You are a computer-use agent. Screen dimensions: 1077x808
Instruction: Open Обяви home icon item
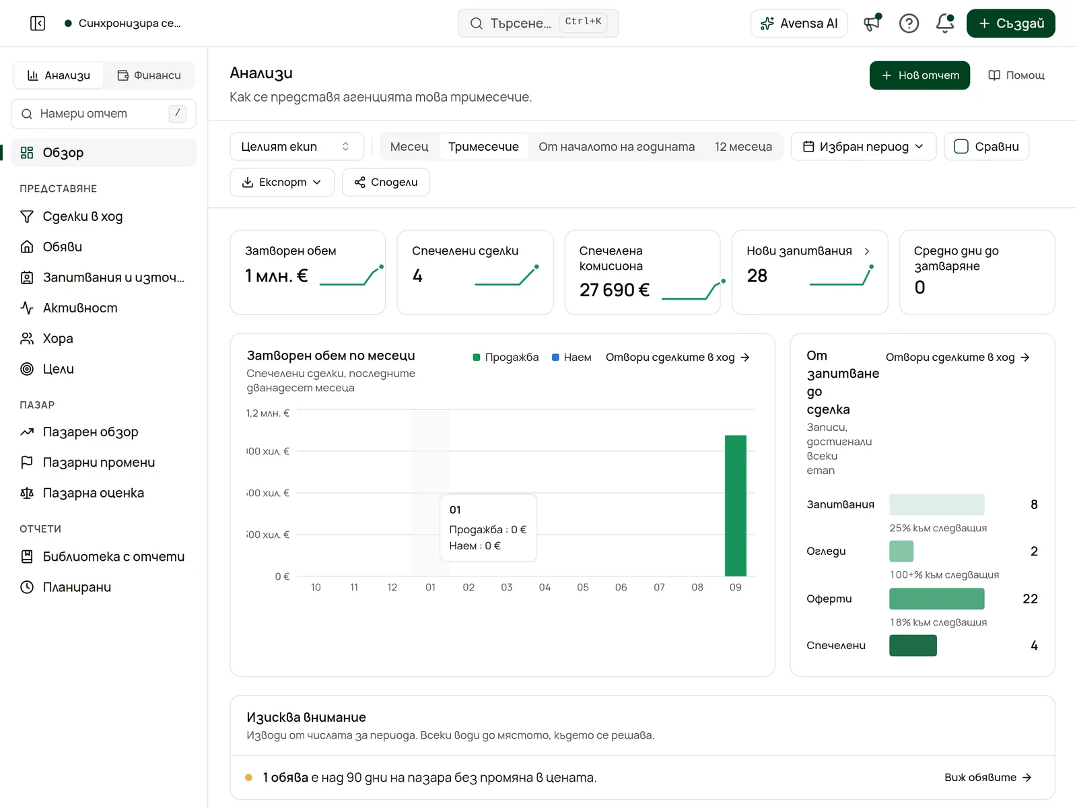(x=104, y=247)
